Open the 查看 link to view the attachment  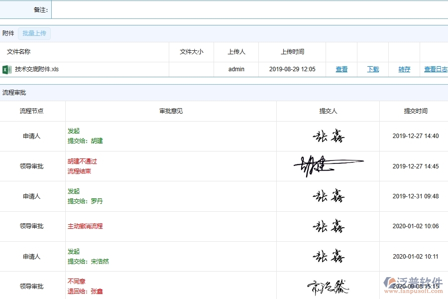point(341,69)
